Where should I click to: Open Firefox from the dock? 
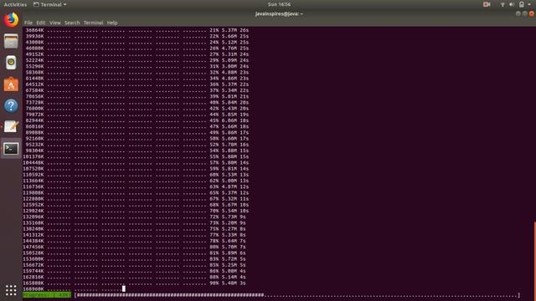[11, 20]
